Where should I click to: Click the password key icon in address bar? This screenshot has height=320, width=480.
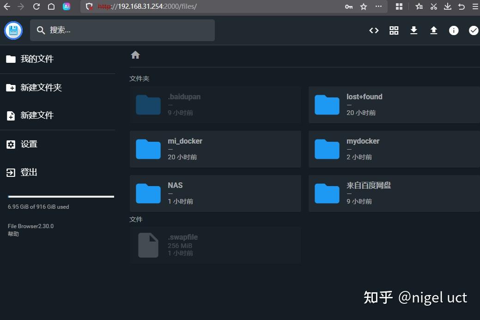pyautogui.click(x=348, y=7)
